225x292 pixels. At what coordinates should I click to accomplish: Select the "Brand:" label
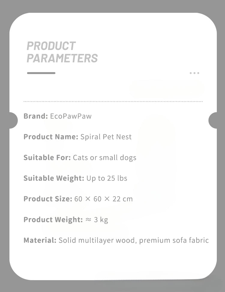(x=36, y=116)
